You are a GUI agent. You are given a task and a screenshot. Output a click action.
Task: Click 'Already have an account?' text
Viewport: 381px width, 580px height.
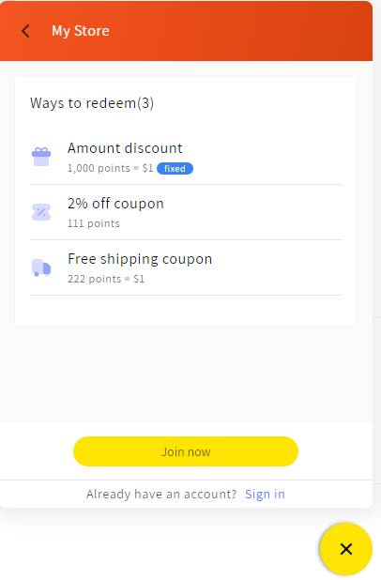pos(161,495)
